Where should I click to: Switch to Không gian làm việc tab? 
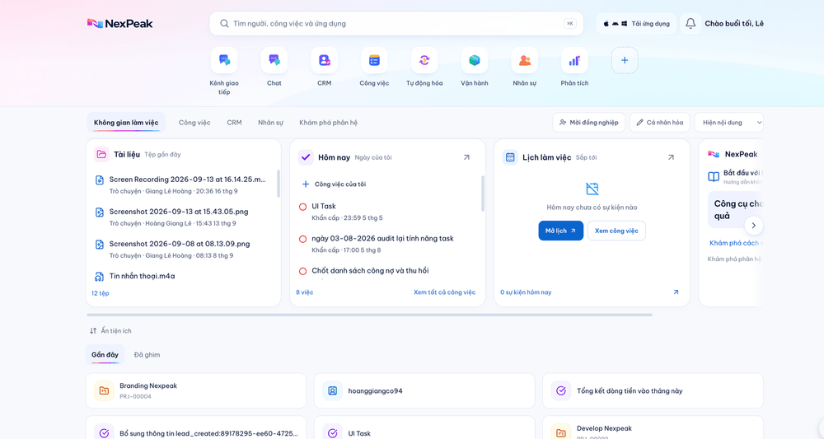[126, 123]
